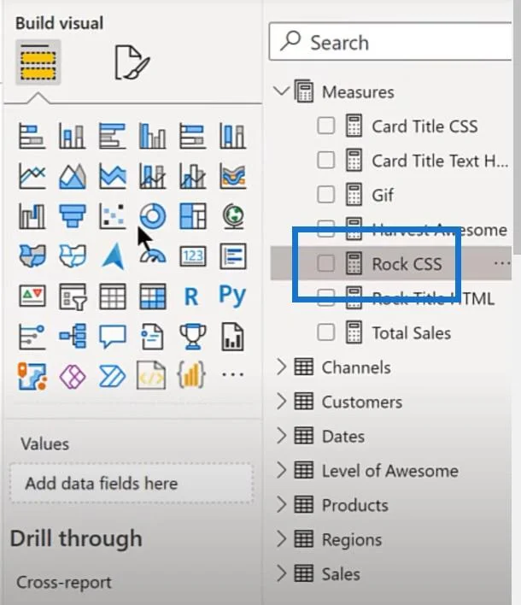Screen dimensions: 521x605
Task: Open Rock CSS more options ellipsis
Action: coord(502,263)
